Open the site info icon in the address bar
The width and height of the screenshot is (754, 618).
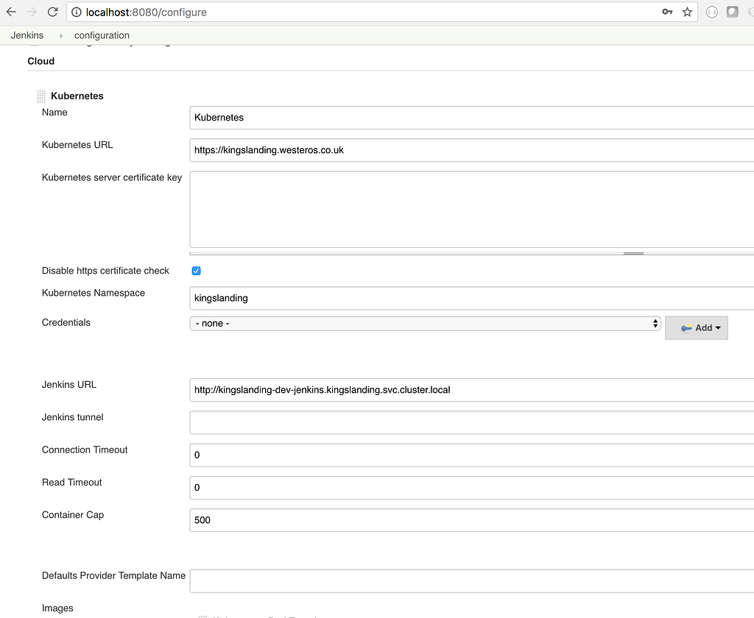click(77, 12)
